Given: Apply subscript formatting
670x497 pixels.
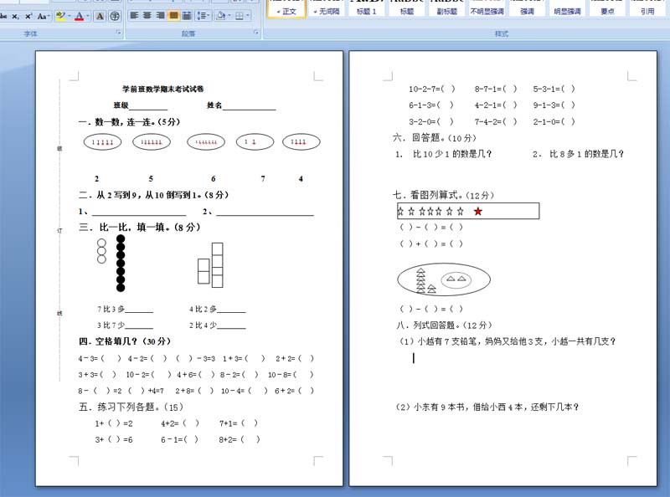Looking at the screenshot, I should [x=15, y=16].
